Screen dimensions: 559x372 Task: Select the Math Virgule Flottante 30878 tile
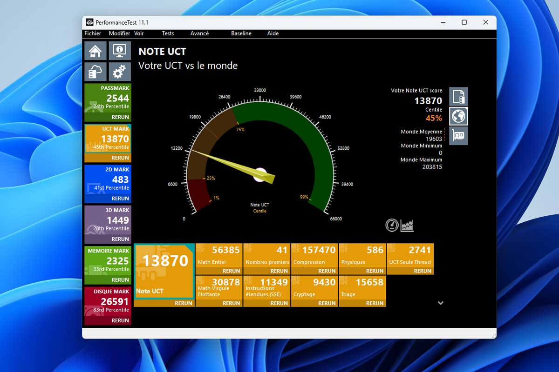pos(218,287)
